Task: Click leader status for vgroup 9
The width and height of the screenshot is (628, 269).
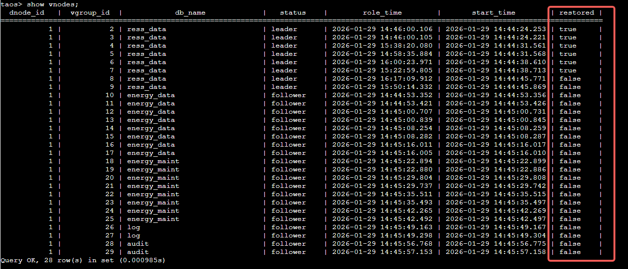Action: [x=284, y=87]
